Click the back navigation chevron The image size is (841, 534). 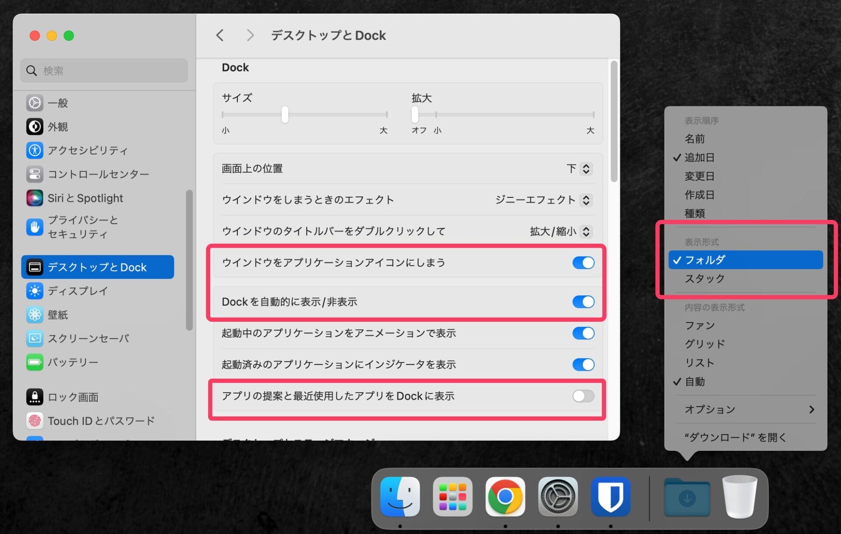point(219,35)
